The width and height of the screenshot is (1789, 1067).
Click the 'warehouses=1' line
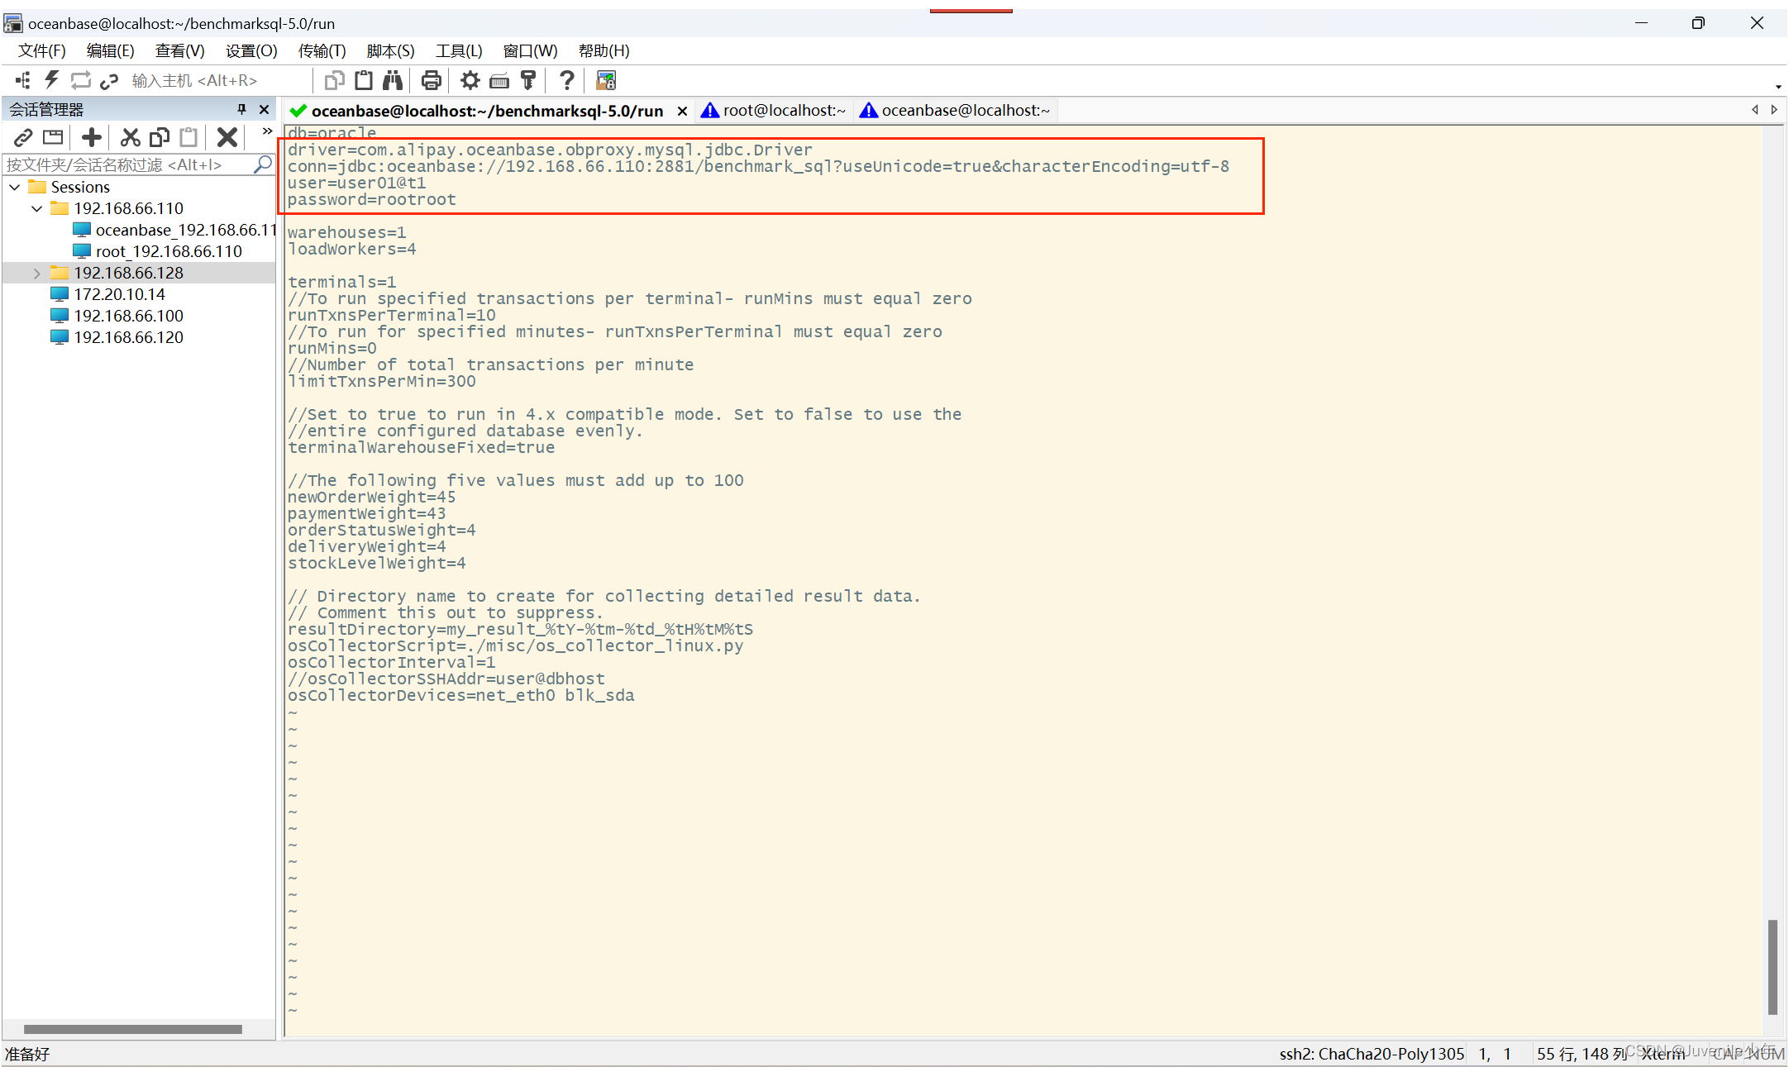coord(346,232)
